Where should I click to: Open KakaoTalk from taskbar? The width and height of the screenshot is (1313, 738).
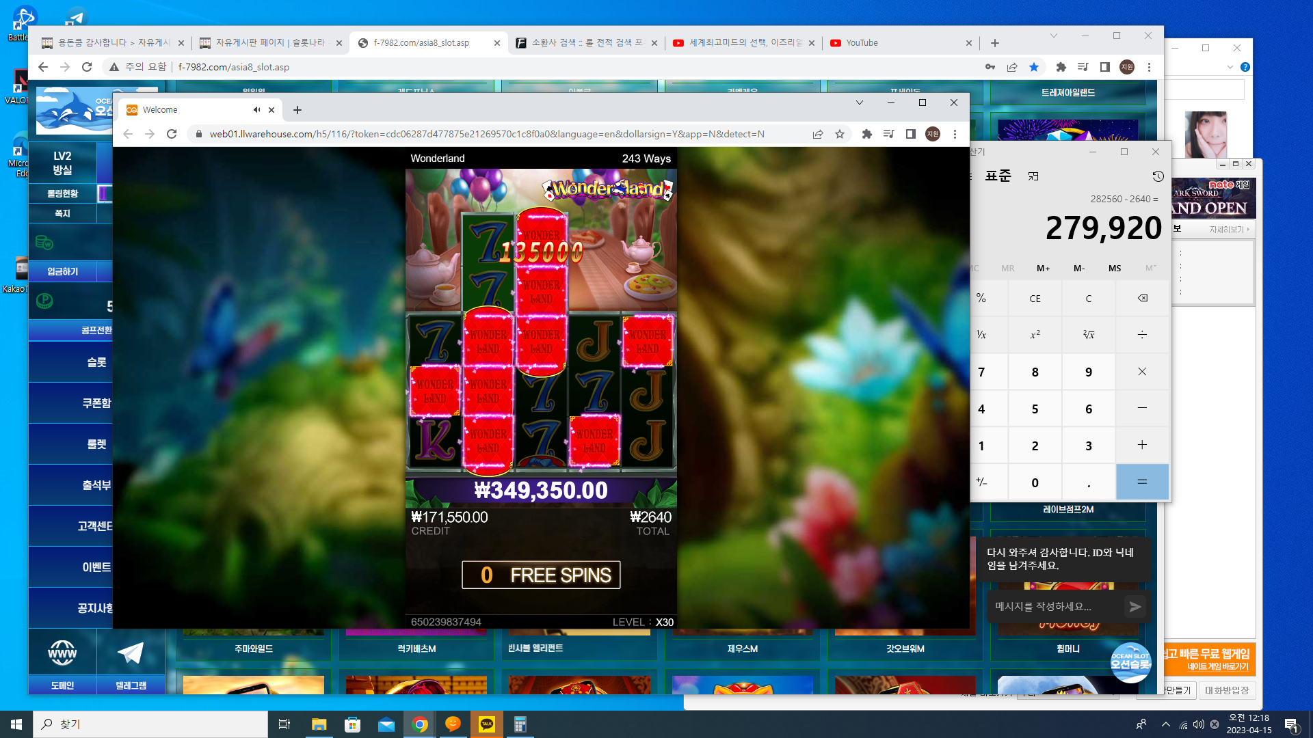click(487, 724)
